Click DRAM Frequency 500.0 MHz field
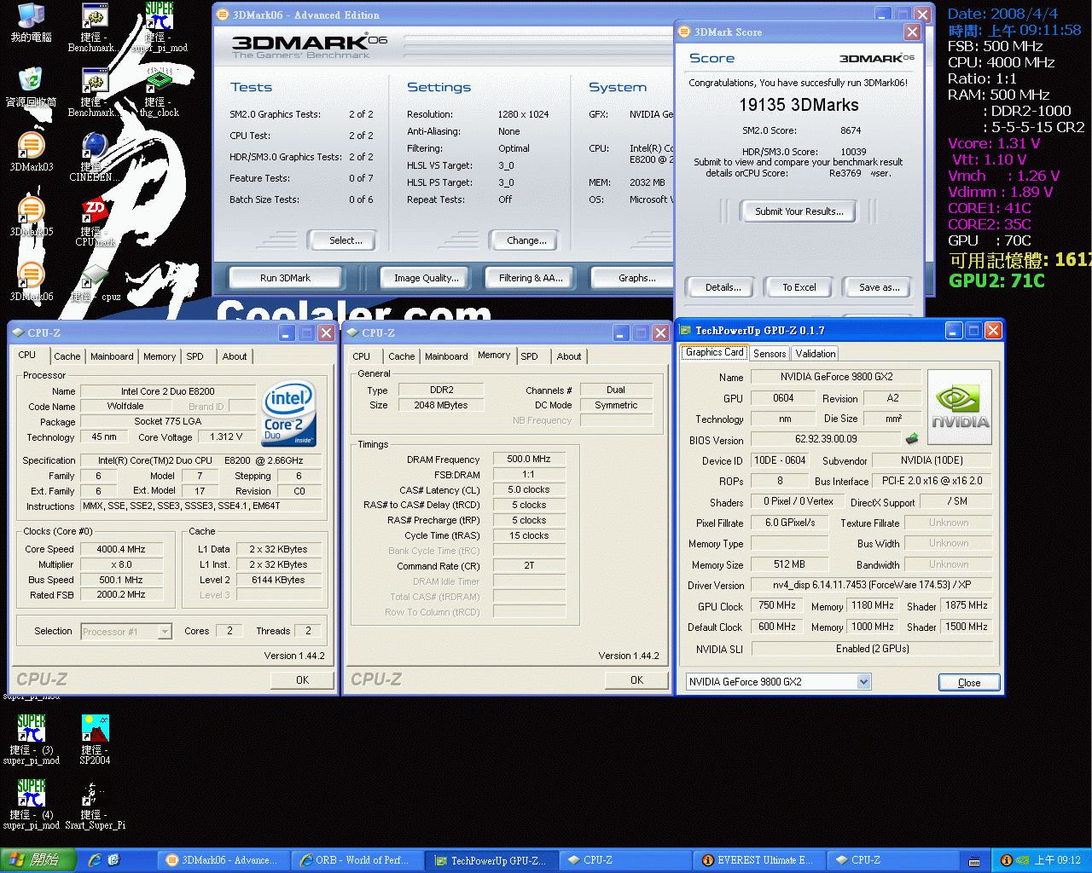 pos(529,459)
